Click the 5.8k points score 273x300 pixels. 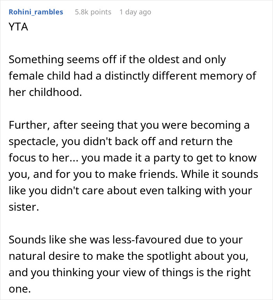coord(93,12)
